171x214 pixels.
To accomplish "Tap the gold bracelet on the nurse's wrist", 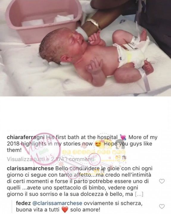I will (94, 24).
